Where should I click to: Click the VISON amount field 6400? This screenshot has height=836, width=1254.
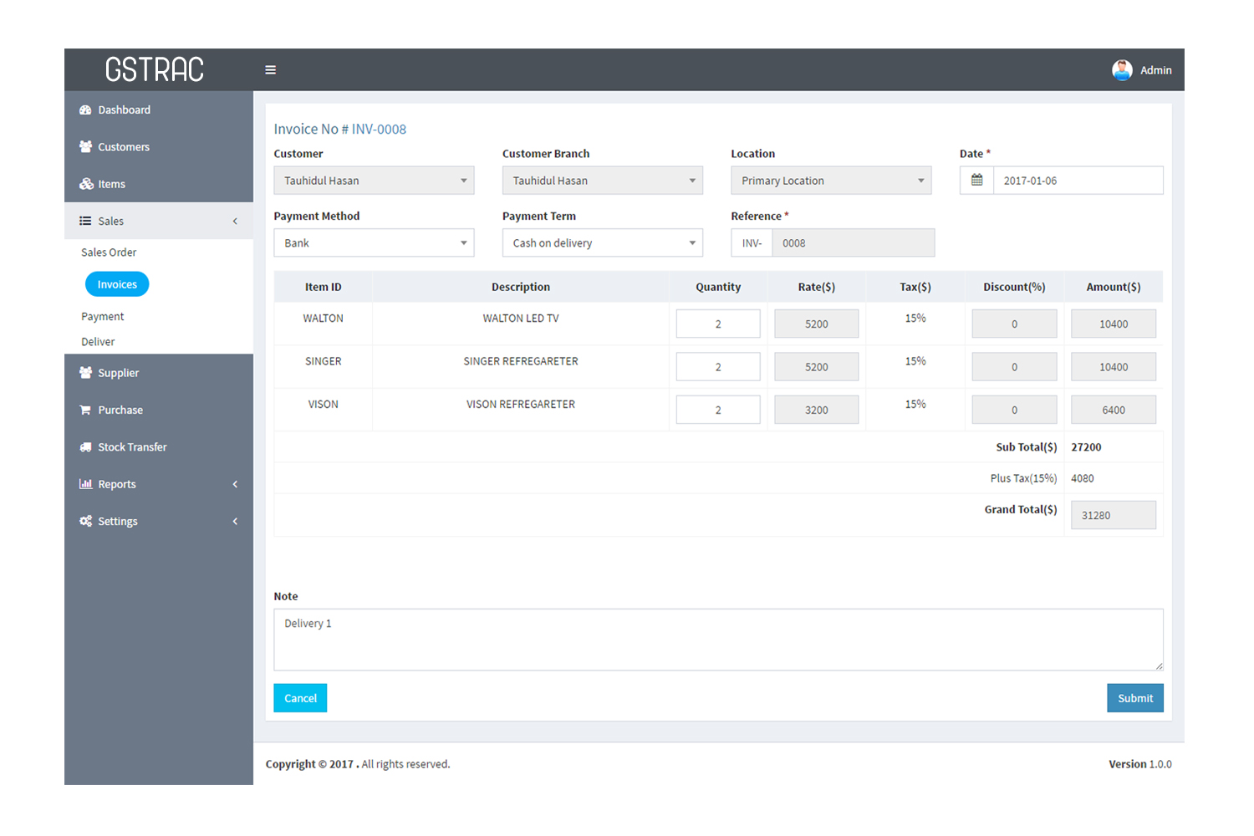pos(1114,410)
